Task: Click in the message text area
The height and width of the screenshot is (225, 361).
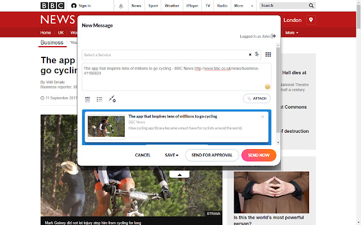Action: [177, 76]
